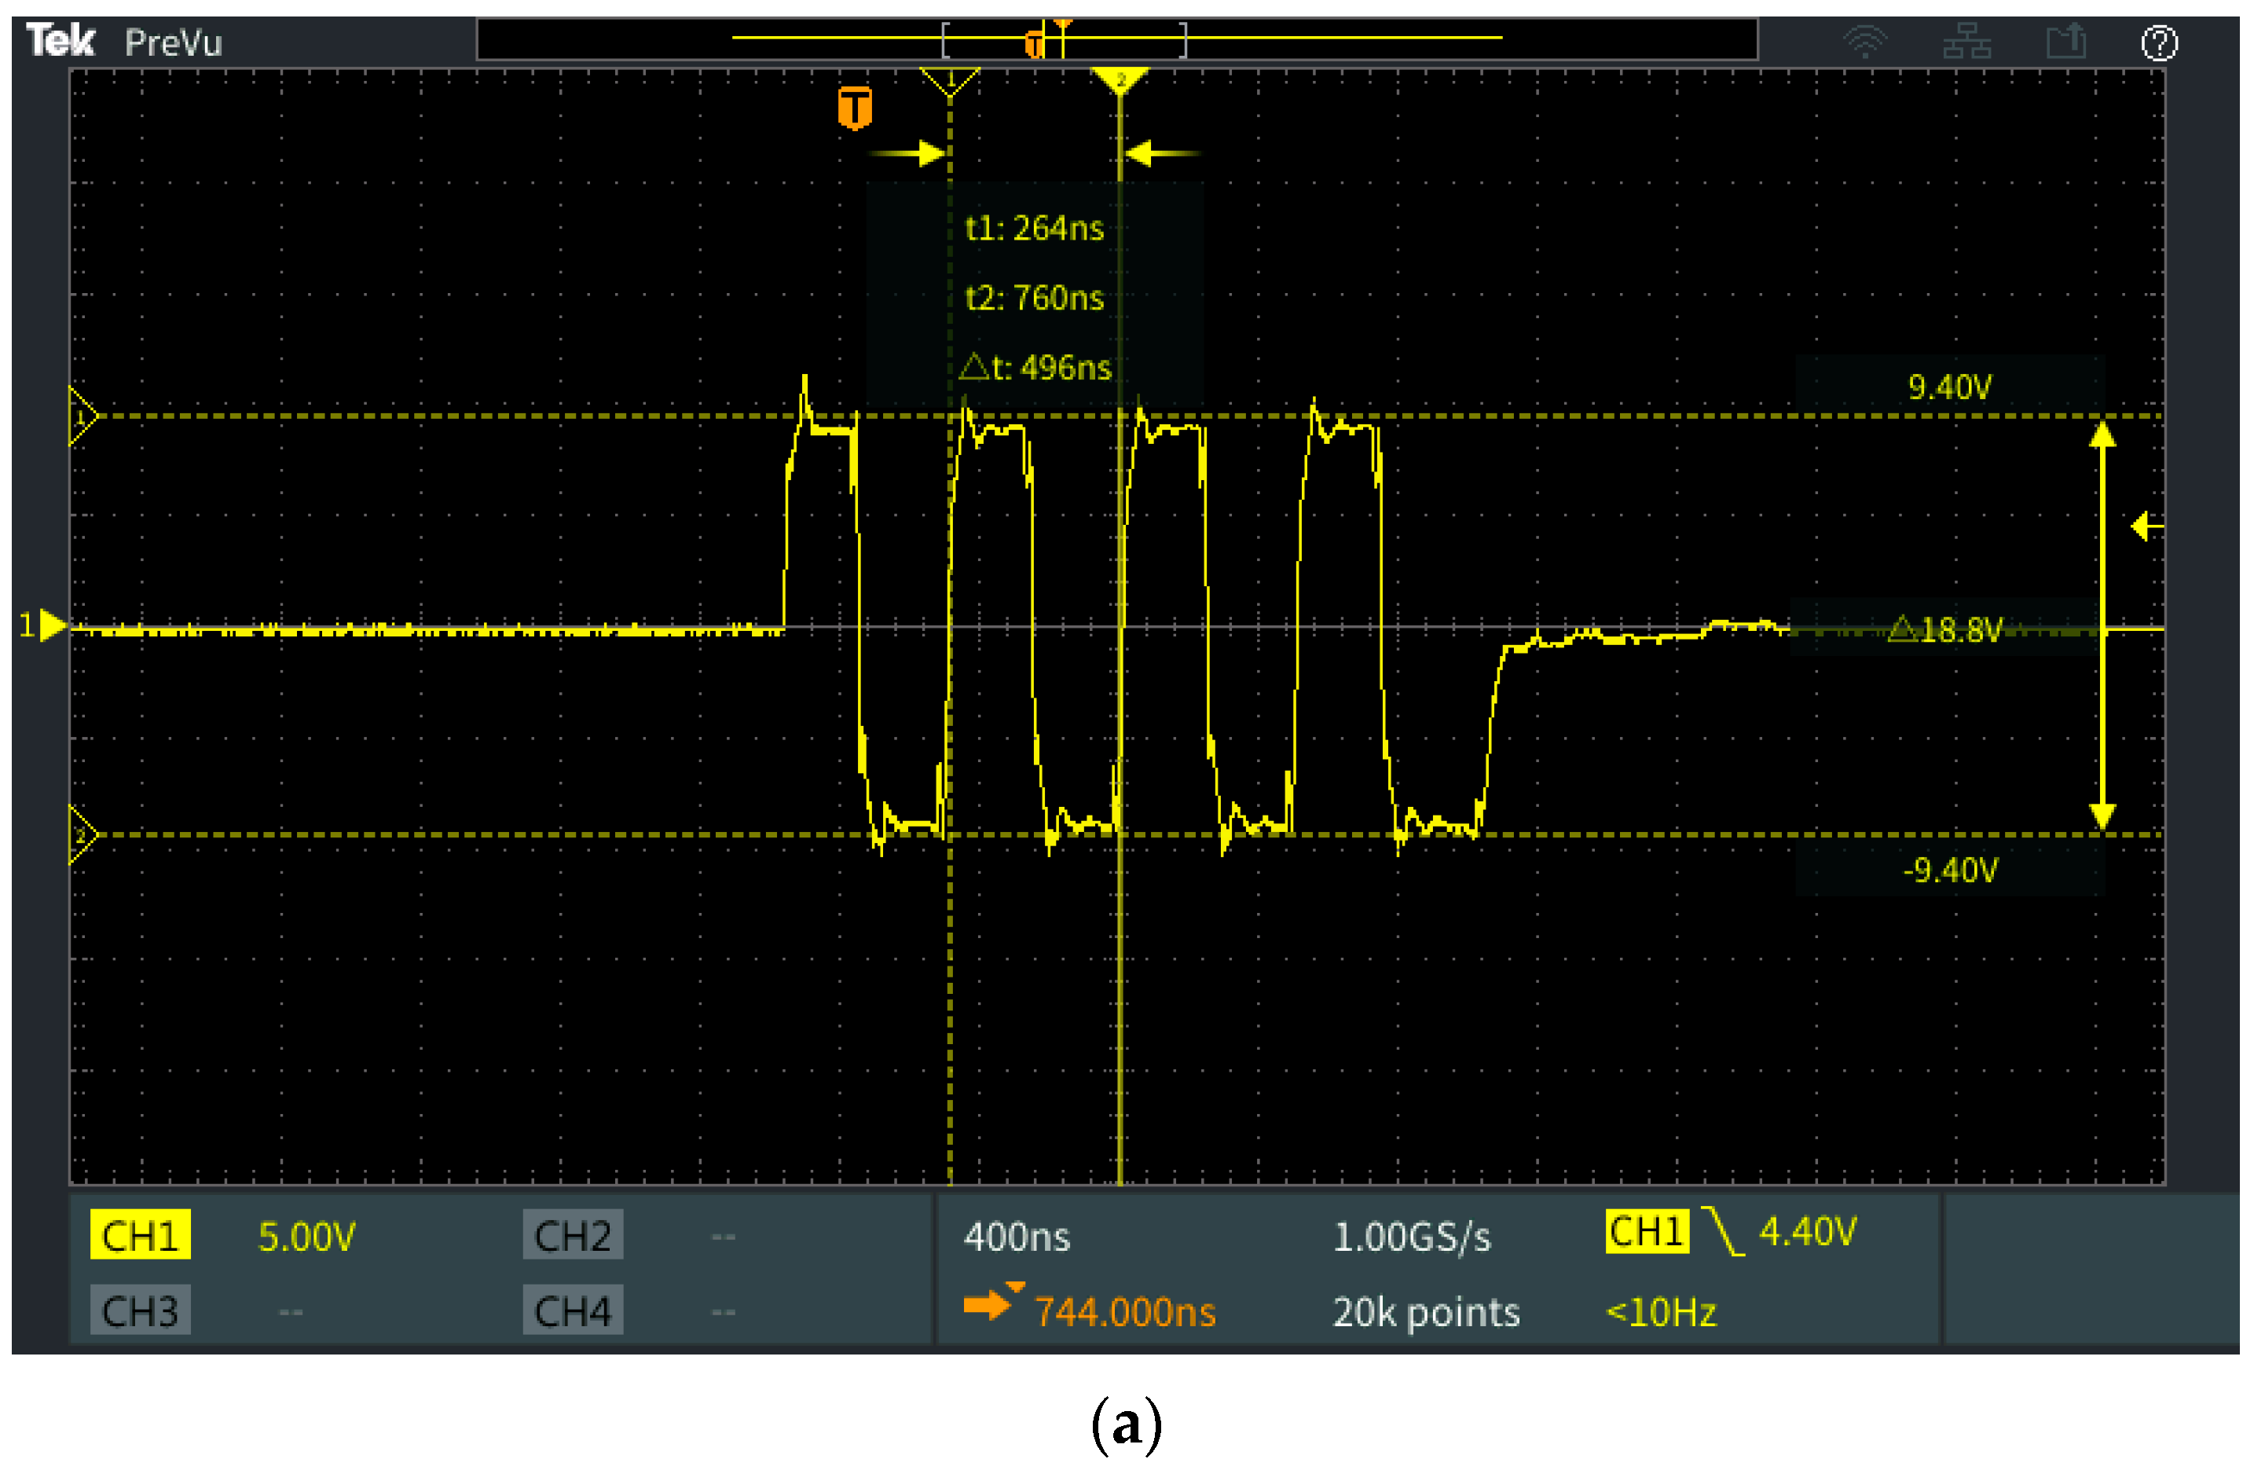Screen dimensions: 2254x1470
Task: Click the 4.40V trigger level readout
Action: click(x=1807, y=1232)
